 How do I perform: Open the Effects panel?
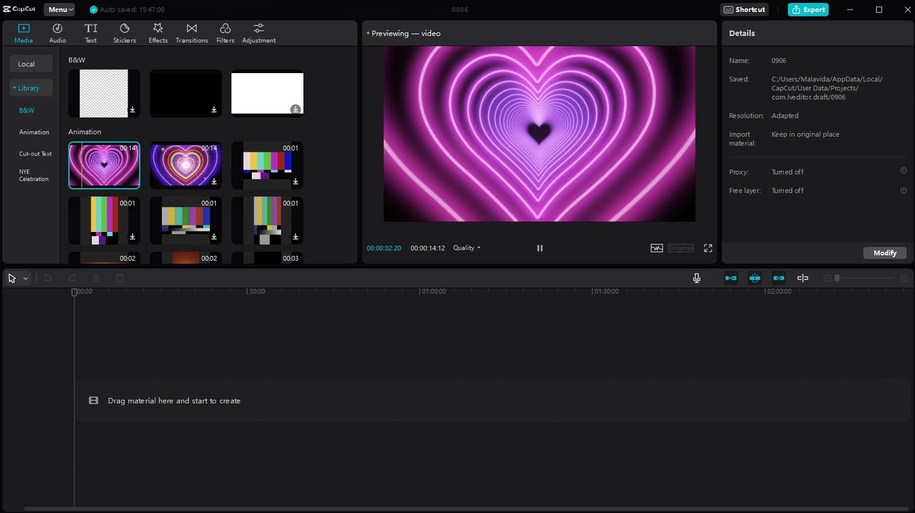(158, 32)
